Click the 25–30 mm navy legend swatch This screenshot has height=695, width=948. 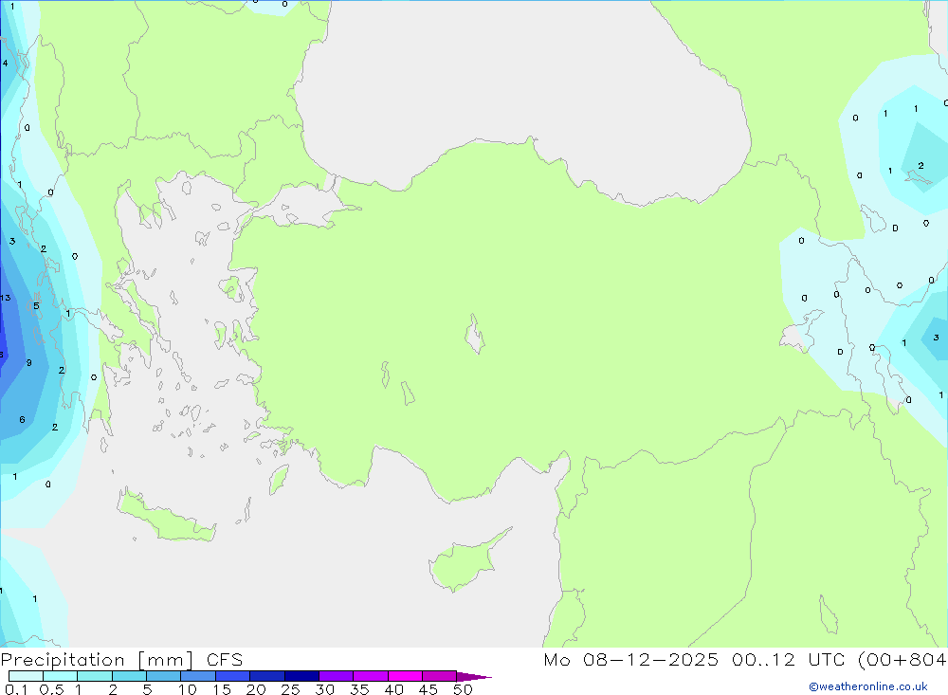click(301, 676)
